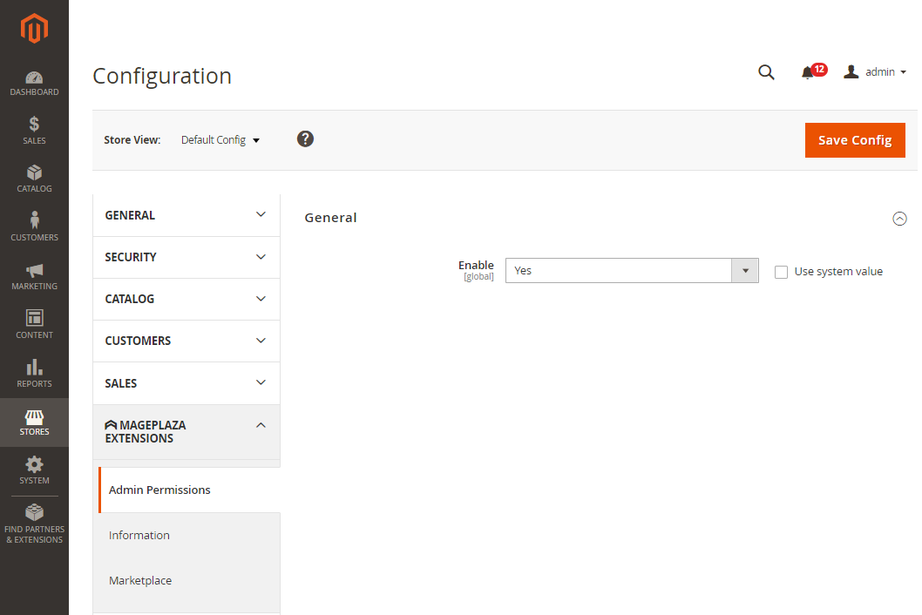Select the Marketplace tab item
The width and height of the screenshot is (922, 615).
tap(140, 580)
